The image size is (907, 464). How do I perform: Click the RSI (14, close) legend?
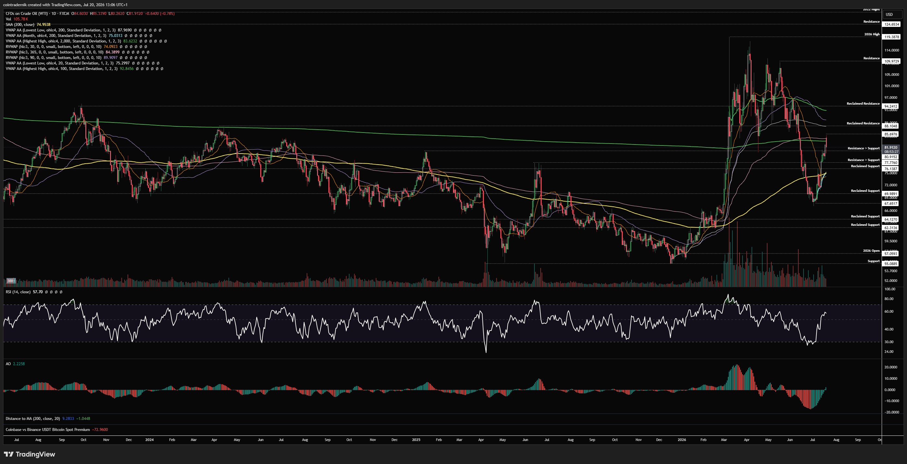tap(18, 292)
